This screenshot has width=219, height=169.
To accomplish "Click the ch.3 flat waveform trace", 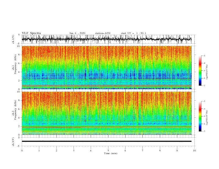I will tap(107, 141).
